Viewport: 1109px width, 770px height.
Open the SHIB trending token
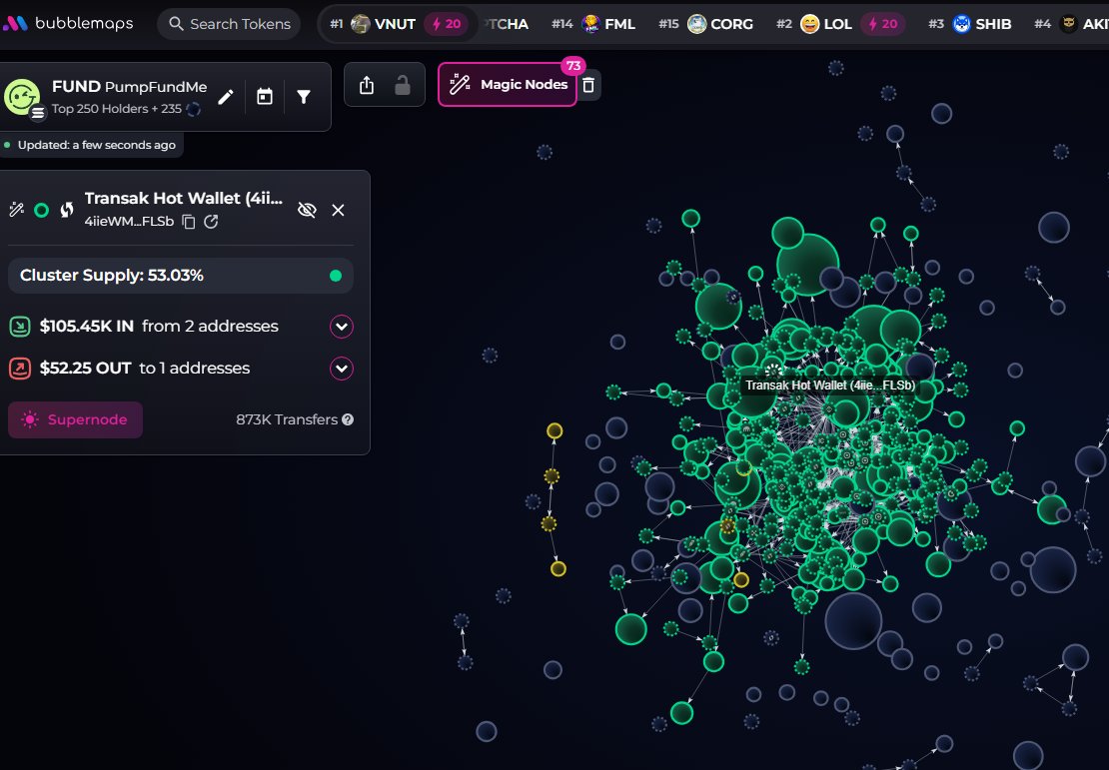[x=970, y=24]
